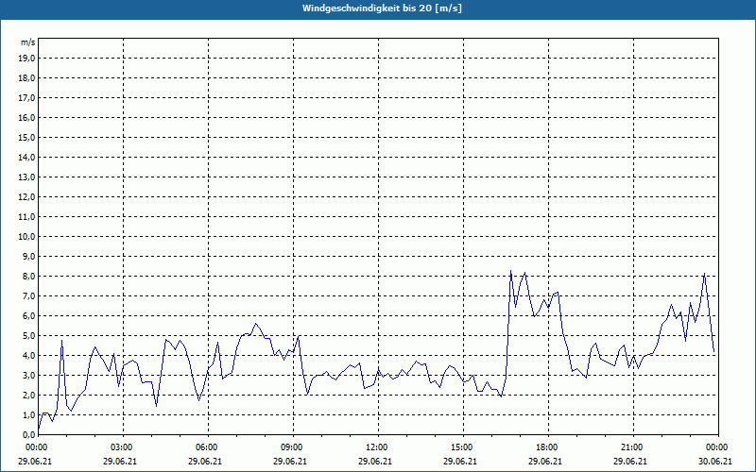Click the 30.06.21 date label

[x=715, y=461]
